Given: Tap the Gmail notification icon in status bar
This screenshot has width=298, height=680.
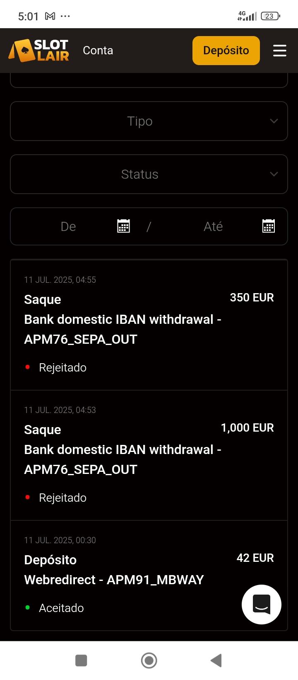Looking at the screenshot, I should click(x=50, y=16).
